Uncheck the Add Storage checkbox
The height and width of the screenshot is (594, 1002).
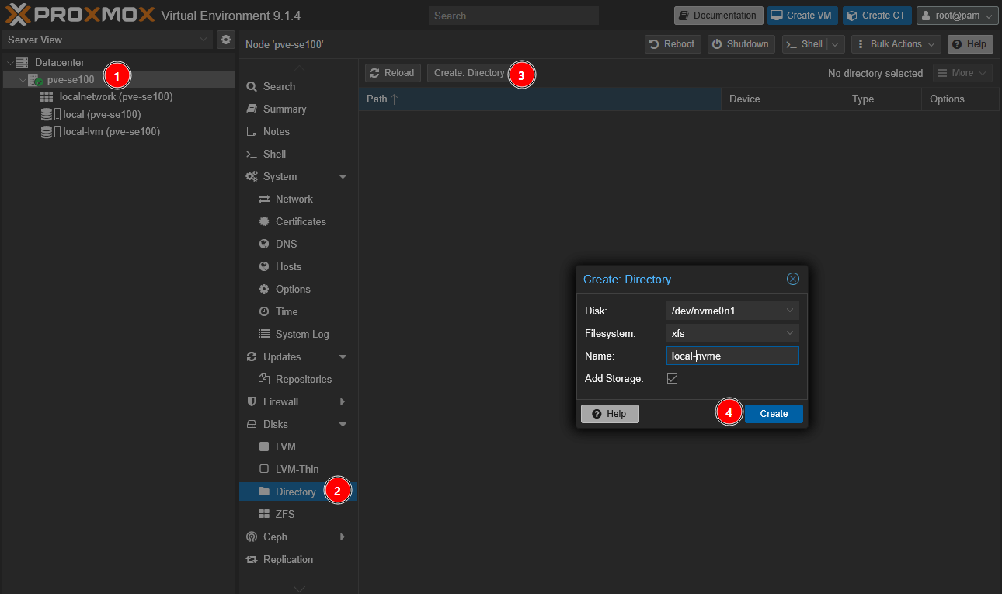click(673, 378)
